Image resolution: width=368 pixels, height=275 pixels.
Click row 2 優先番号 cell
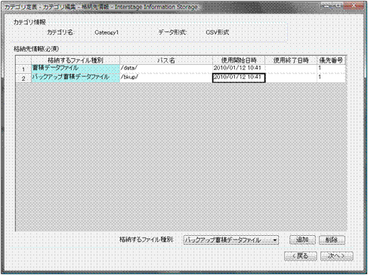pyautogui.click(x=331, y=78)
